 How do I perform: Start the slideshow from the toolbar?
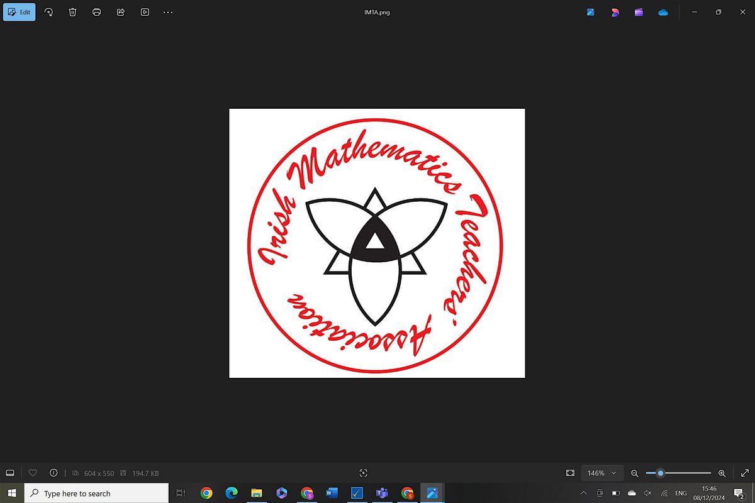point(145,12)
